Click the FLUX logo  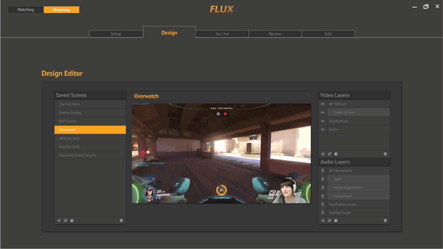coord(222,9)
